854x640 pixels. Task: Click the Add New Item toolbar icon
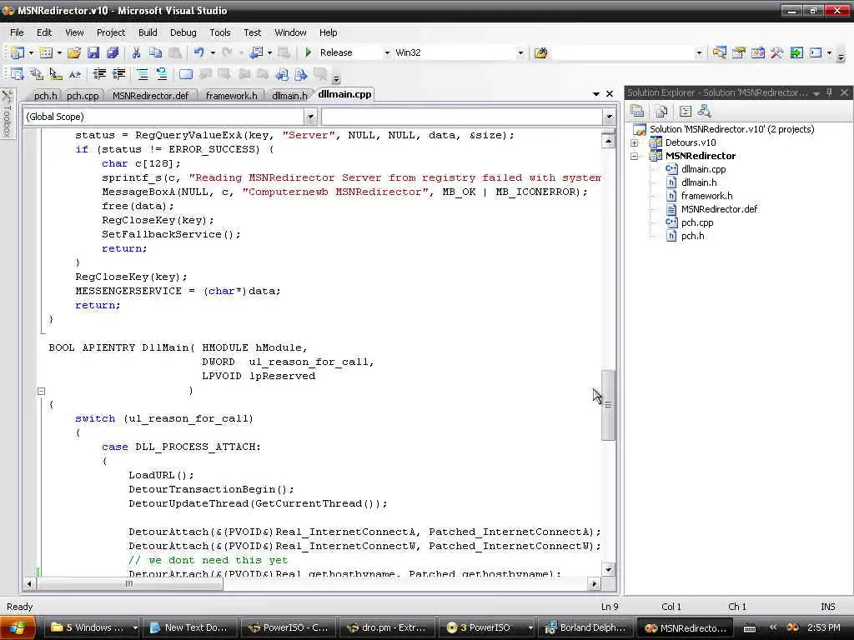pos(47,52)
